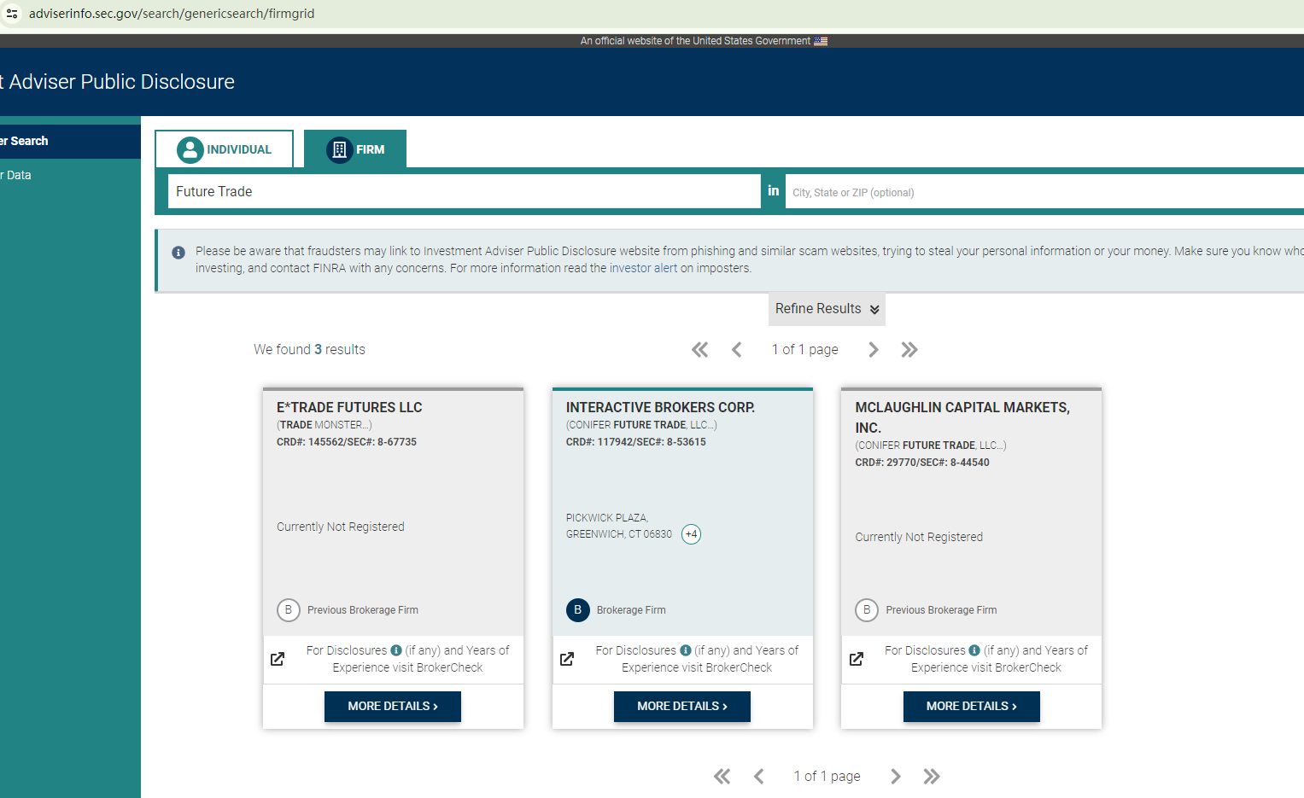Click CRD# 117942 text on Interactive Brokers card
This screenshot has height=798, width=1304.
(636, 442)
